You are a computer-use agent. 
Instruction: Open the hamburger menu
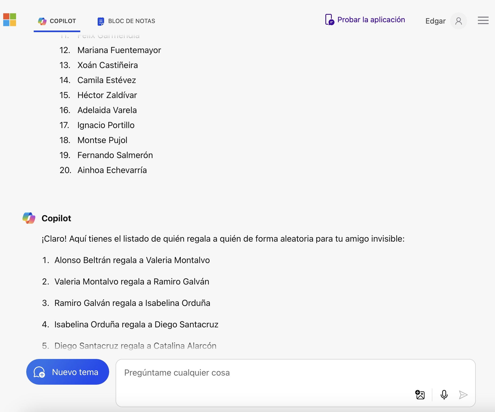(483, 20)
